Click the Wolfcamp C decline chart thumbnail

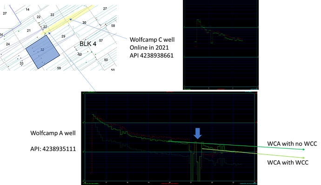click(221, 45)
